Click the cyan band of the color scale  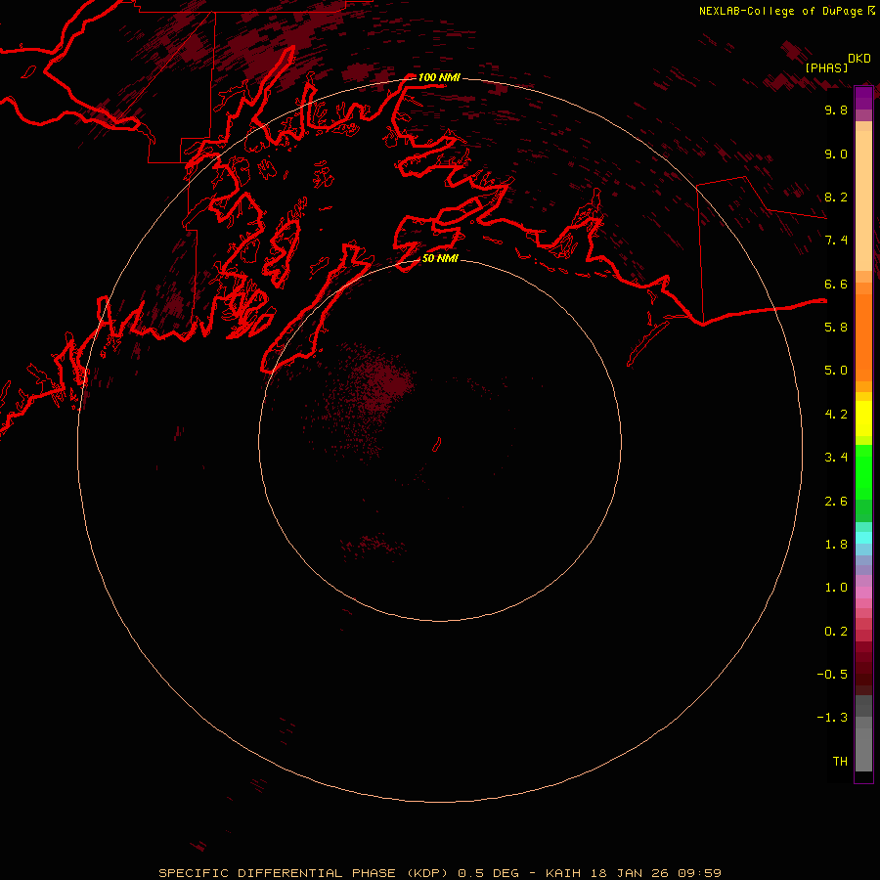tap(863, 538)
